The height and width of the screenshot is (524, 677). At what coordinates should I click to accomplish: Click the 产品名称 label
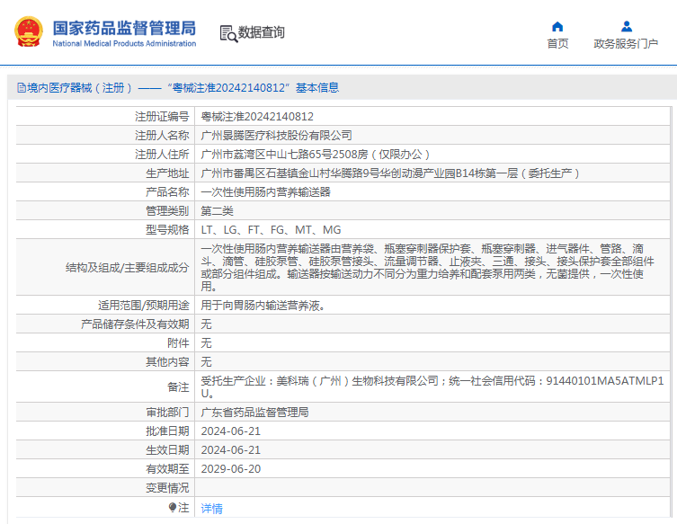[x=167, y=192]
